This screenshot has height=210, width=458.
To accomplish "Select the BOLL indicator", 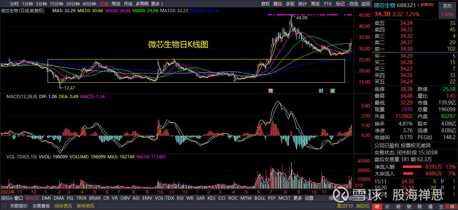I will pyautogui.click(x=260, y=198).
